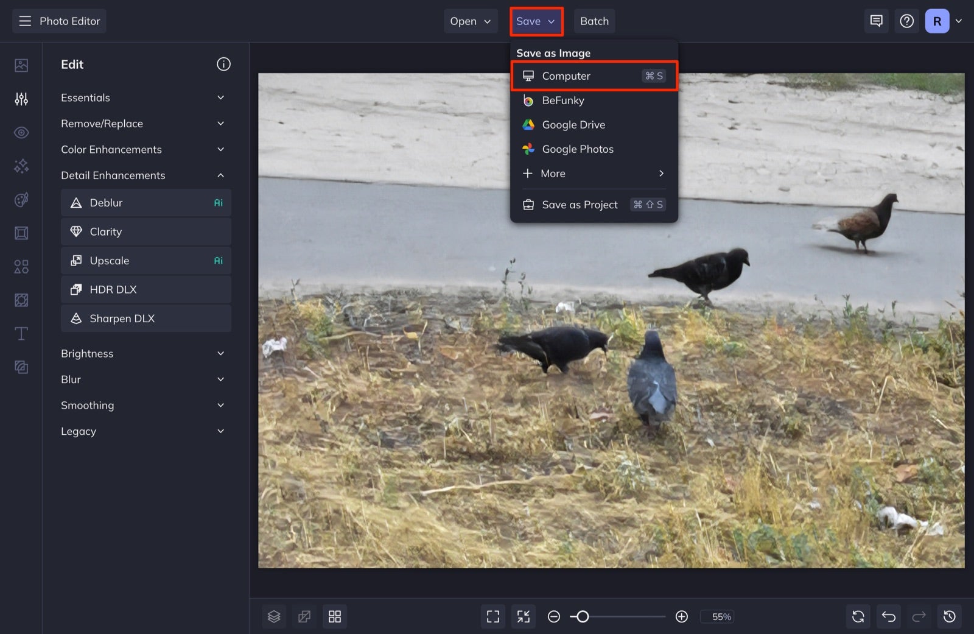Toggle fit-to-screen mode

(524, 616)
